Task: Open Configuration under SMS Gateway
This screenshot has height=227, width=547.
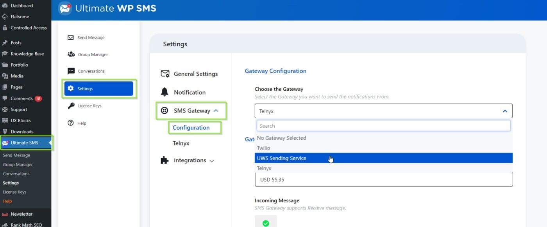Action: pos(191,127)
